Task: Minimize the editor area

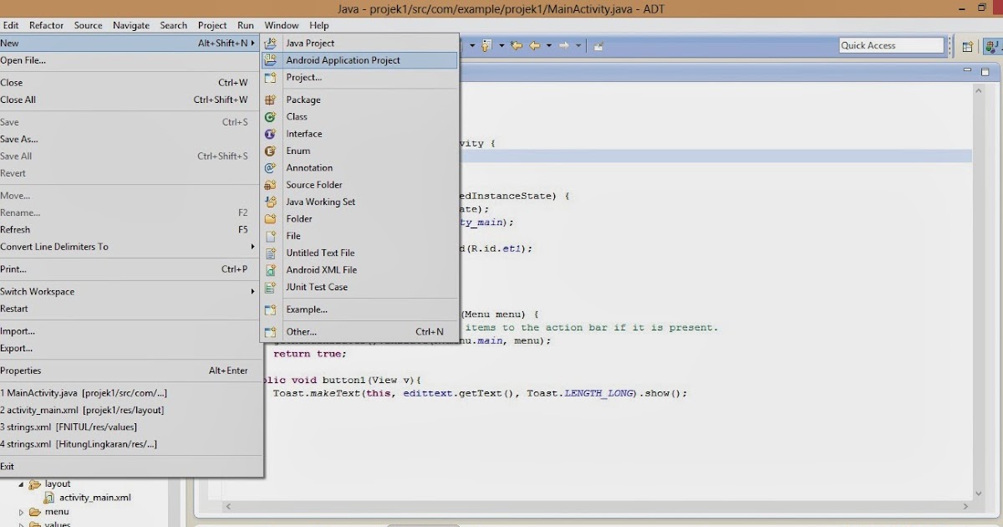Action: pyautogui.click(x=967, y=69)
